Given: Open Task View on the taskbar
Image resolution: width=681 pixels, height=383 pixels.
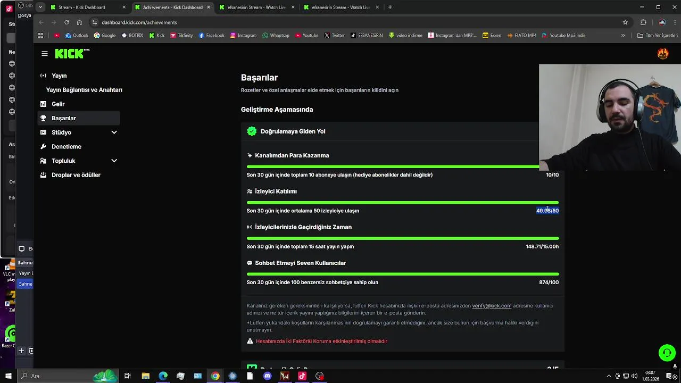Looking at the screenshot, I should pyautogui.click(x=128, y=376).
